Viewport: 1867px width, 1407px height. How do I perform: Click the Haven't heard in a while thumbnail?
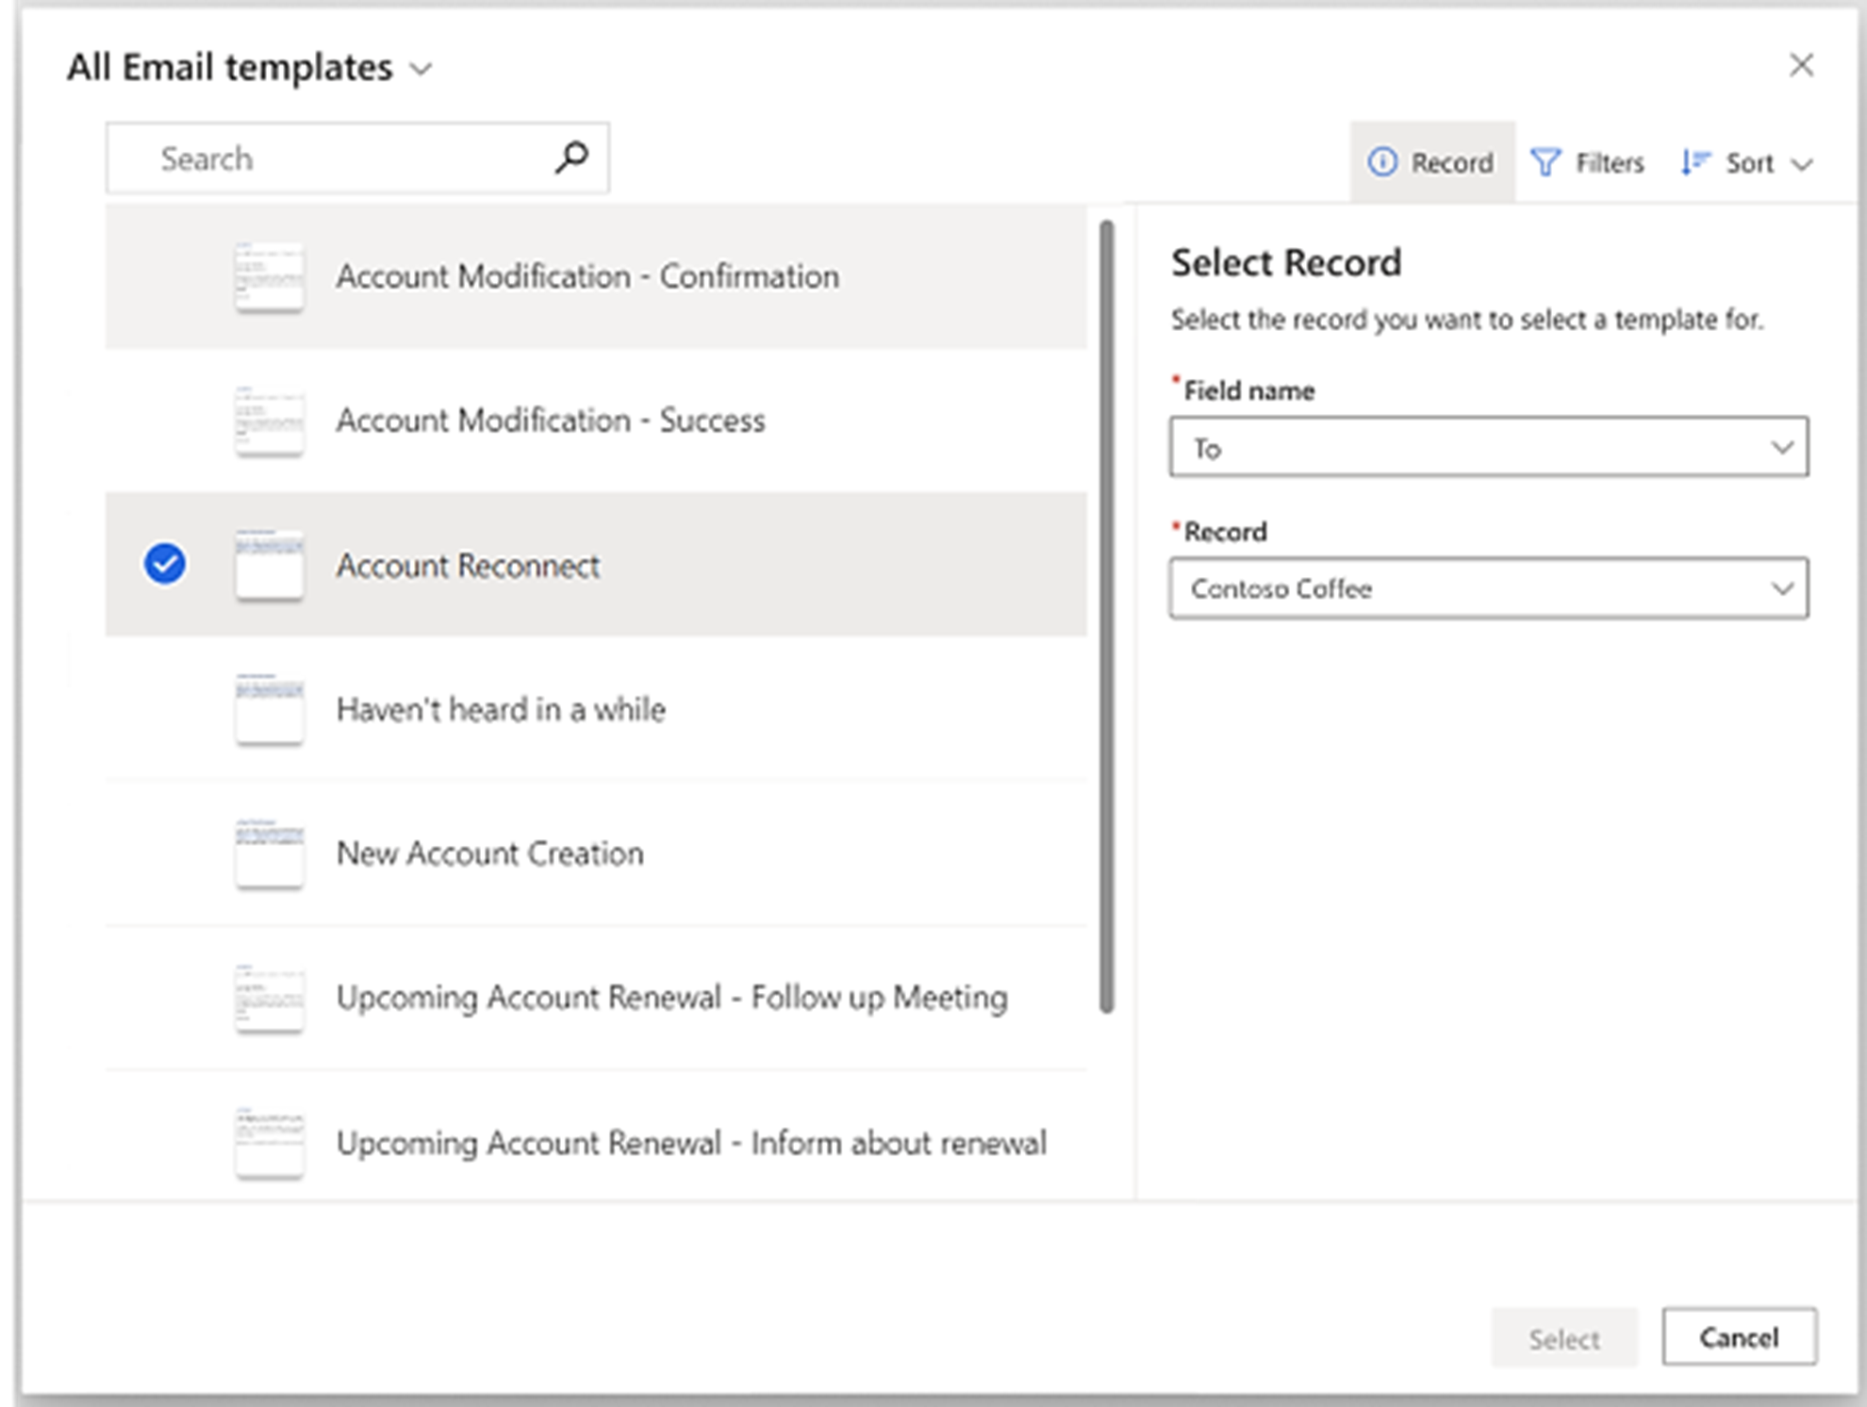[x=269, y=709]
